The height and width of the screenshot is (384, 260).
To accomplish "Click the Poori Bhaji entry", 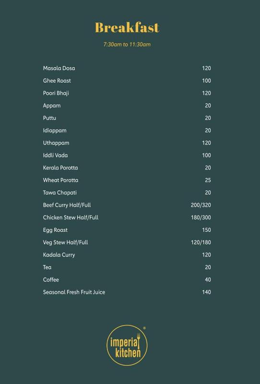I will pos(56,93).
